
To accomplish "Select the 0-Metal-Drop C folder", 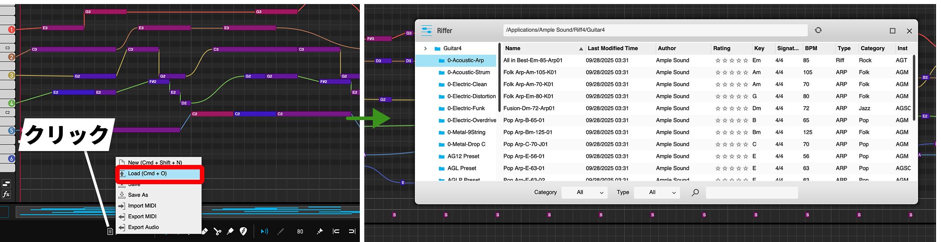I will [456, 144].
